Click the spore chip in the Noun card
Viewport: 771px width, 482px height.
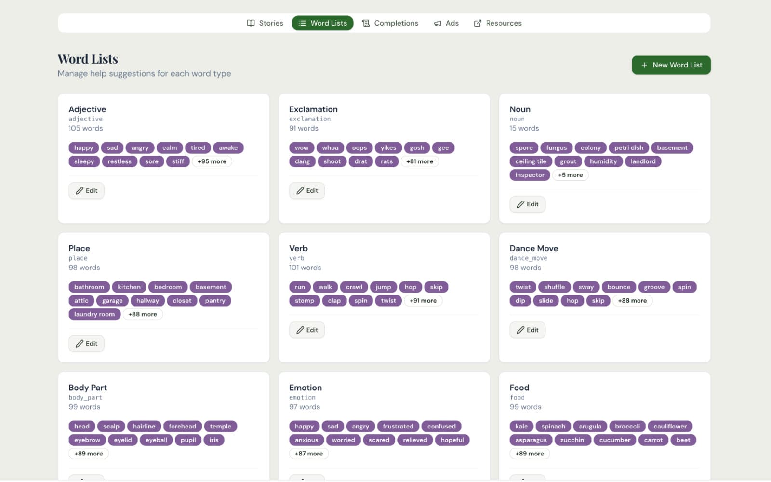click(523, 147)
